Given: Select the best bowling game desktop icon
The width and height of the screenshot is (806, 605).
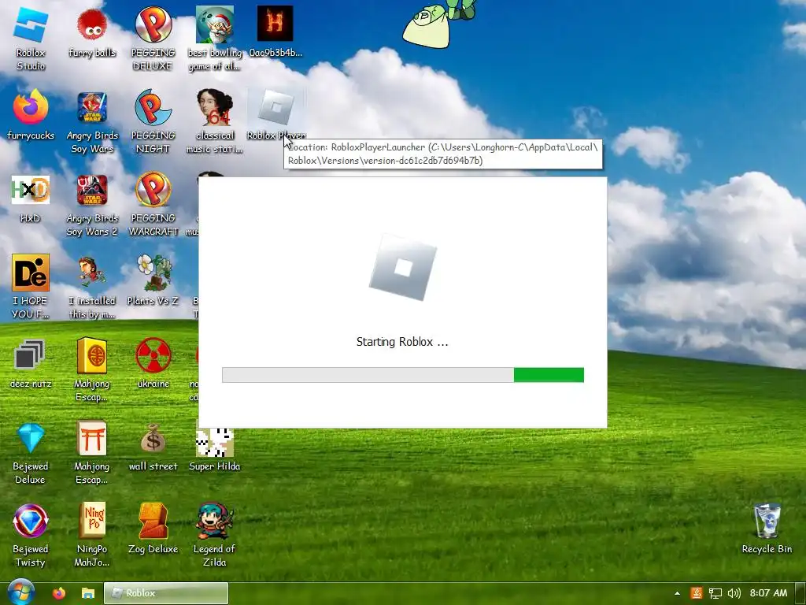Looking at the screenshot, I should [x=214, y=39].
